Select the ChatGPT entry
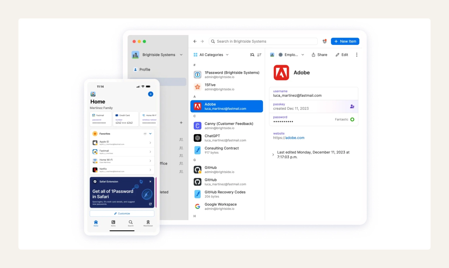The image size is (449, 268). click(227, 138)
